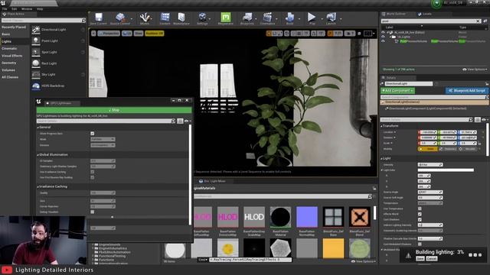Open the Mode dropdown in GPU Lightmass
Viewport: 490px width, 275px height.
(x=103, y=139)
